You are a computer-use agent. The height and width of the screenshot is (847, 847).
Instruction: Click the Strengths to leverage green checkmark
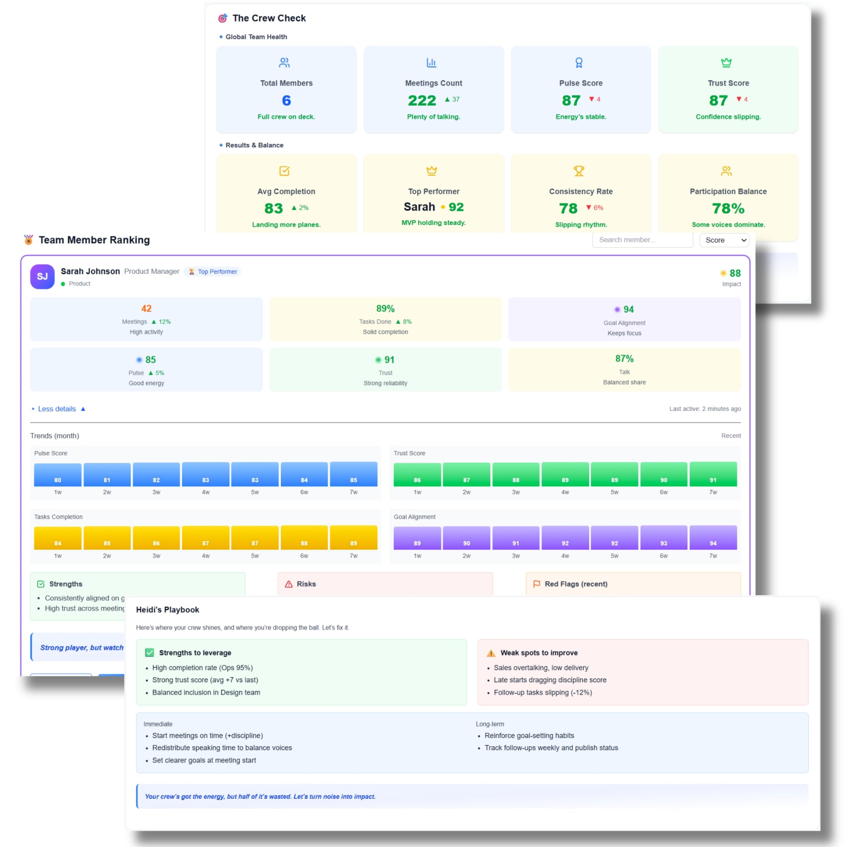[149, 652]
